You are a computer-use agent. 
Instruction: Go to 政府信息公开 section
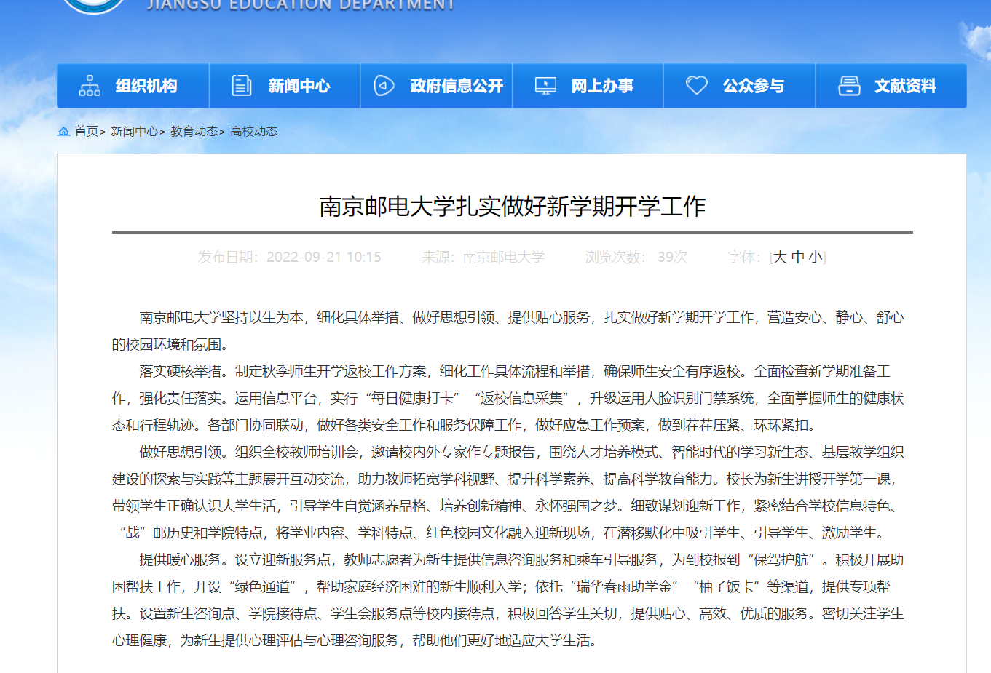tap(457, 86)
